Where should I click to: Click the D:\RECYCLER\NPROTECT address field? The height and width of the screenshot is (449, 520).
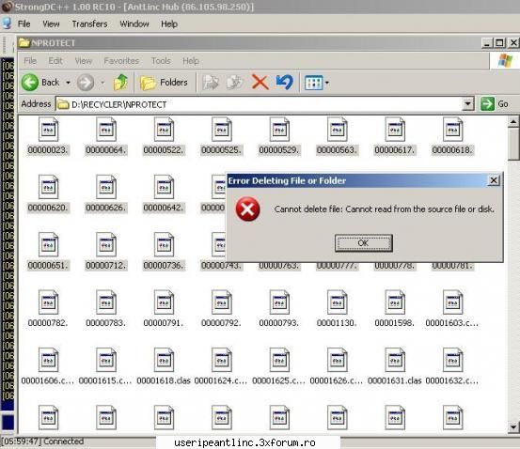pos(260,104)
